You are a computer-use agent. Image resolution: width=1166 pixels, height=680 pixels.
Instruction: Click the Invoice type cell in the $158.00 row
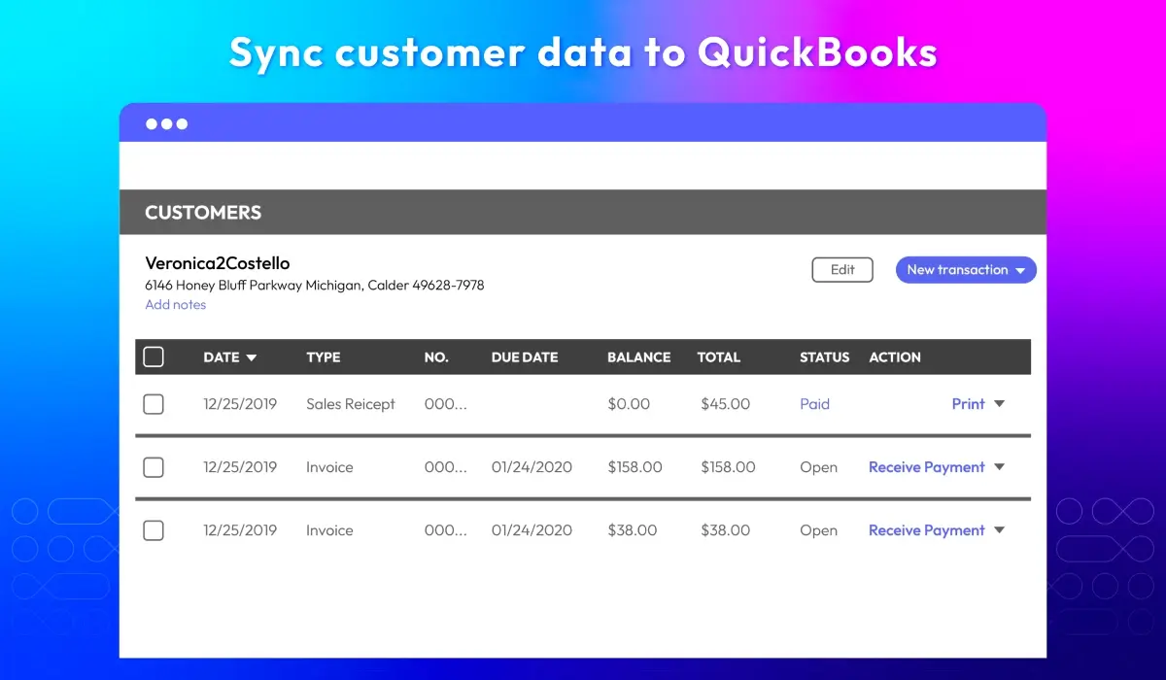pyautogui.click(x=329, y=467)
